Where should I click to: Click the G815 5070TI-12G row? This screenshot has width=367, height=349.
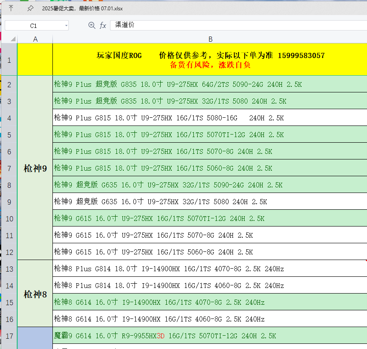coord(210,135)
